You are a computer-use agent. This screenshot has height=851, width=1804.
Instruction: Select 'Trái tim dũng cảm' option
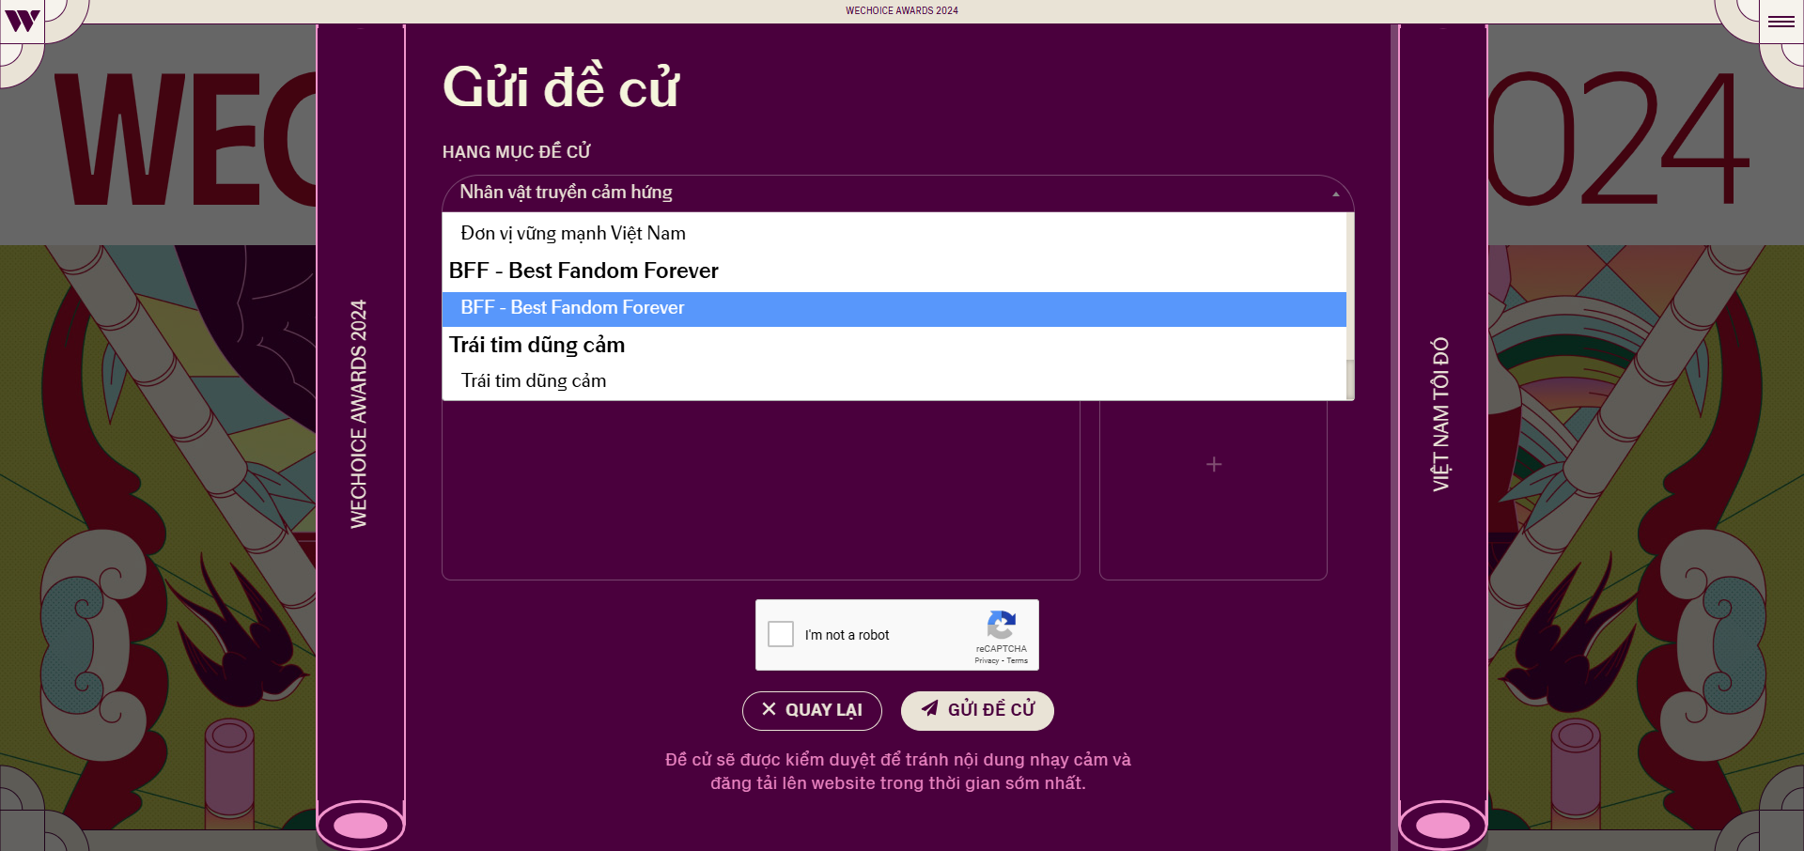coord(894,380)
